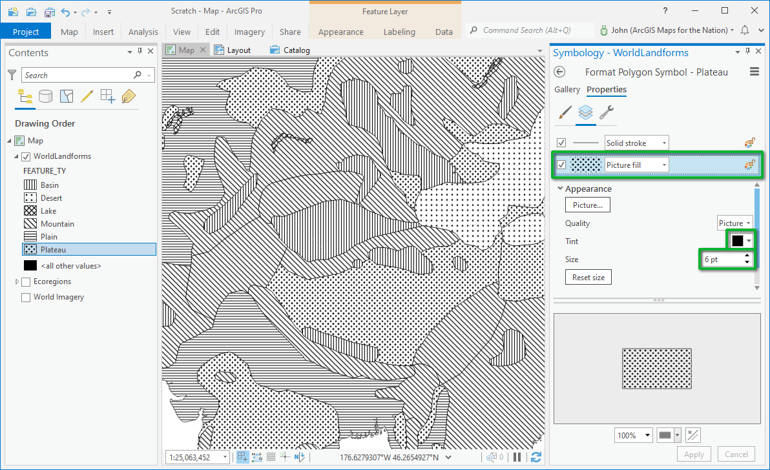This screenshot has width=770, height=470.
Task: Open the Structure wrench tab icon
Action: pyautogui.click(x=606, y=113)
